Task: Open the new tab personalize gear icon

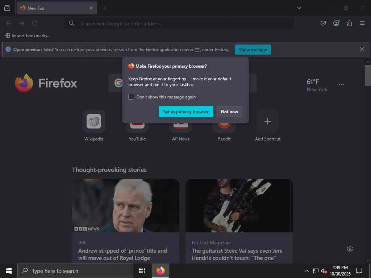Action: tap(350, 249)
